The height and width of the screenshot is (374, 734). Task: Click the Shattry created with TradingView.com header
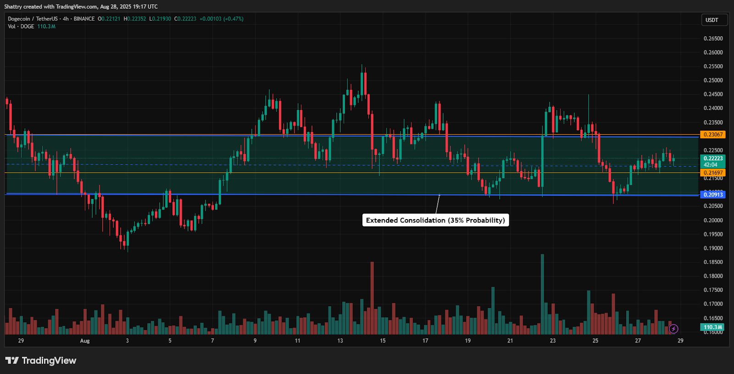pos(81,6)
